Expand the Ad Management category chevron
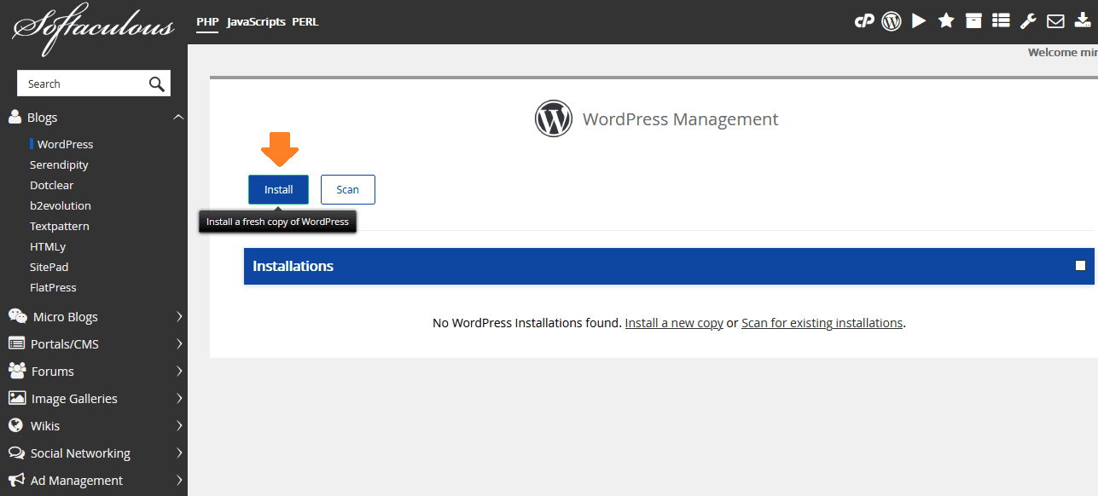The width and height of the screenshot is (1098, 496). pos(179,480)
